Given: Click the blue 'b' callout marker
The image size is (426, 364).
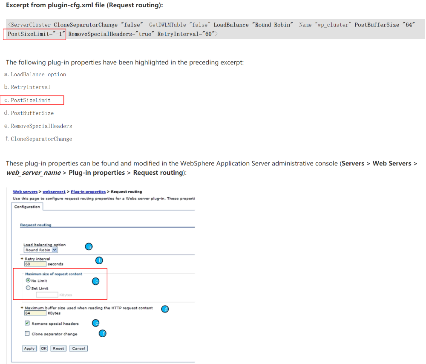Looking at the screenshot, I should pos(99,260).
